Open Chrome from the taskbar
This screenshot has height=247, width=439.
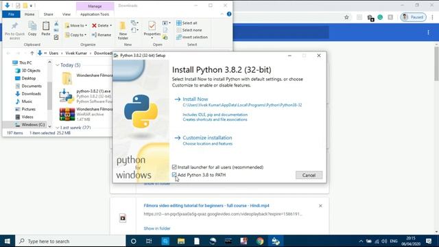click(260, 241)
